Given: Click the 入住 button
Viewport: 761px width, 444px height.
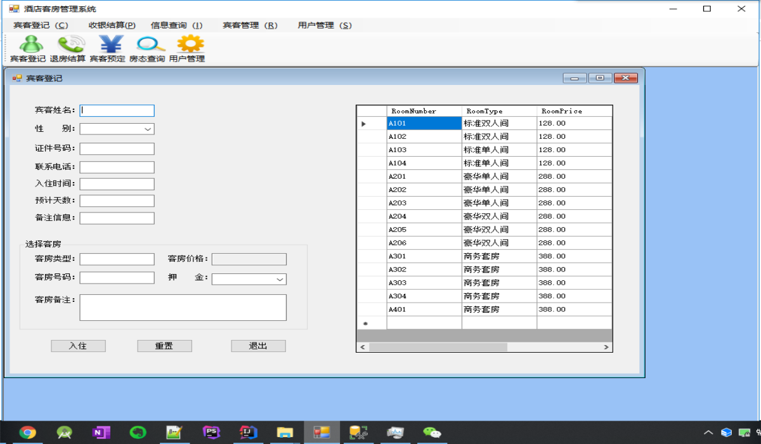Looking at the screenshot, I should (78, 346).
